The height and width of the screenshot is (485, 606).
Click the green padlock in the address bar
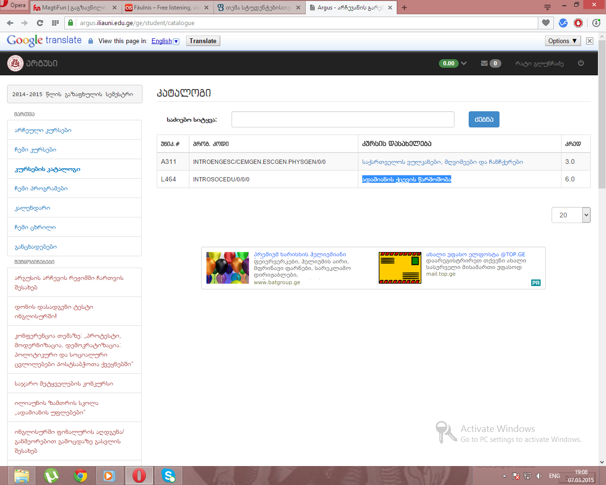point(71,23)
